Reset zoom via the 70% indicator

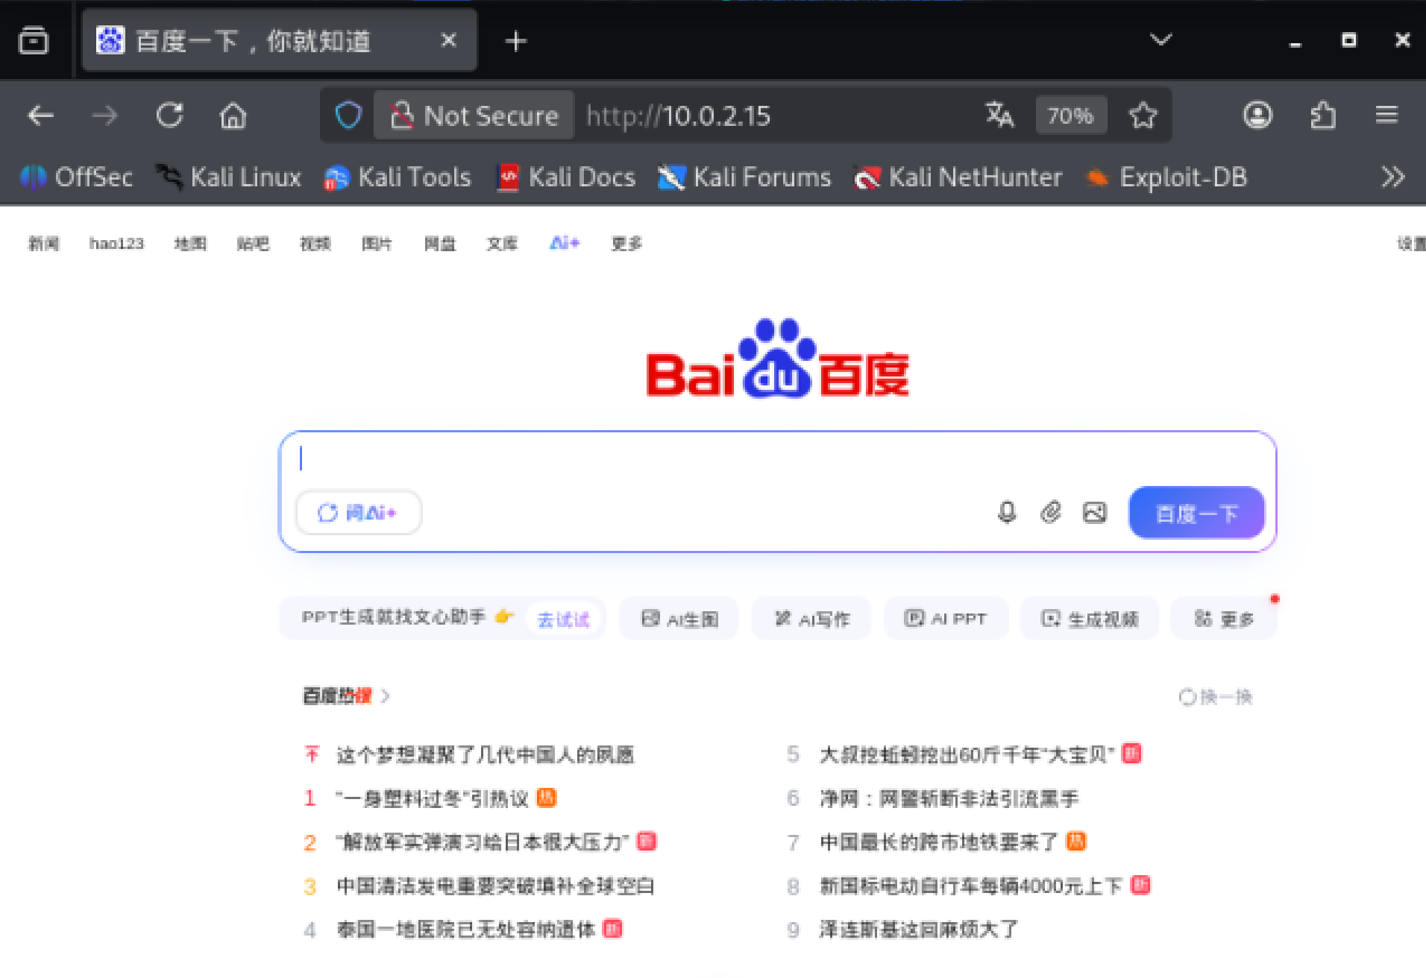click(1070, 116)
